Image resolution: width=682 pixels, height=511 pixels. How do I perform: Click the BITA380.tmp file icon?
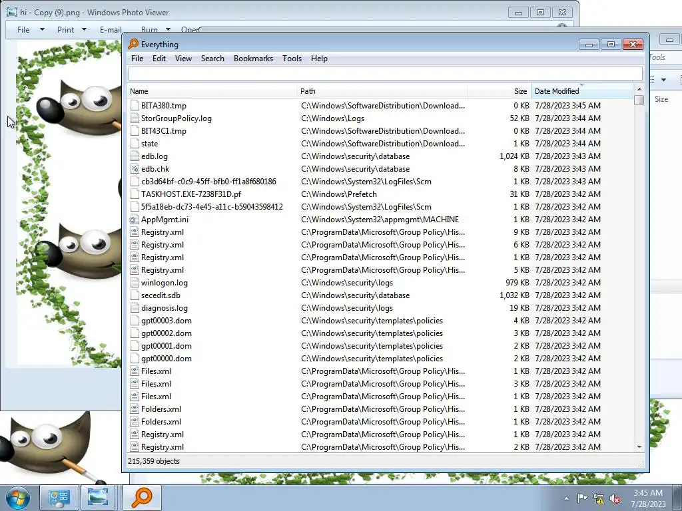click(135, 106)
